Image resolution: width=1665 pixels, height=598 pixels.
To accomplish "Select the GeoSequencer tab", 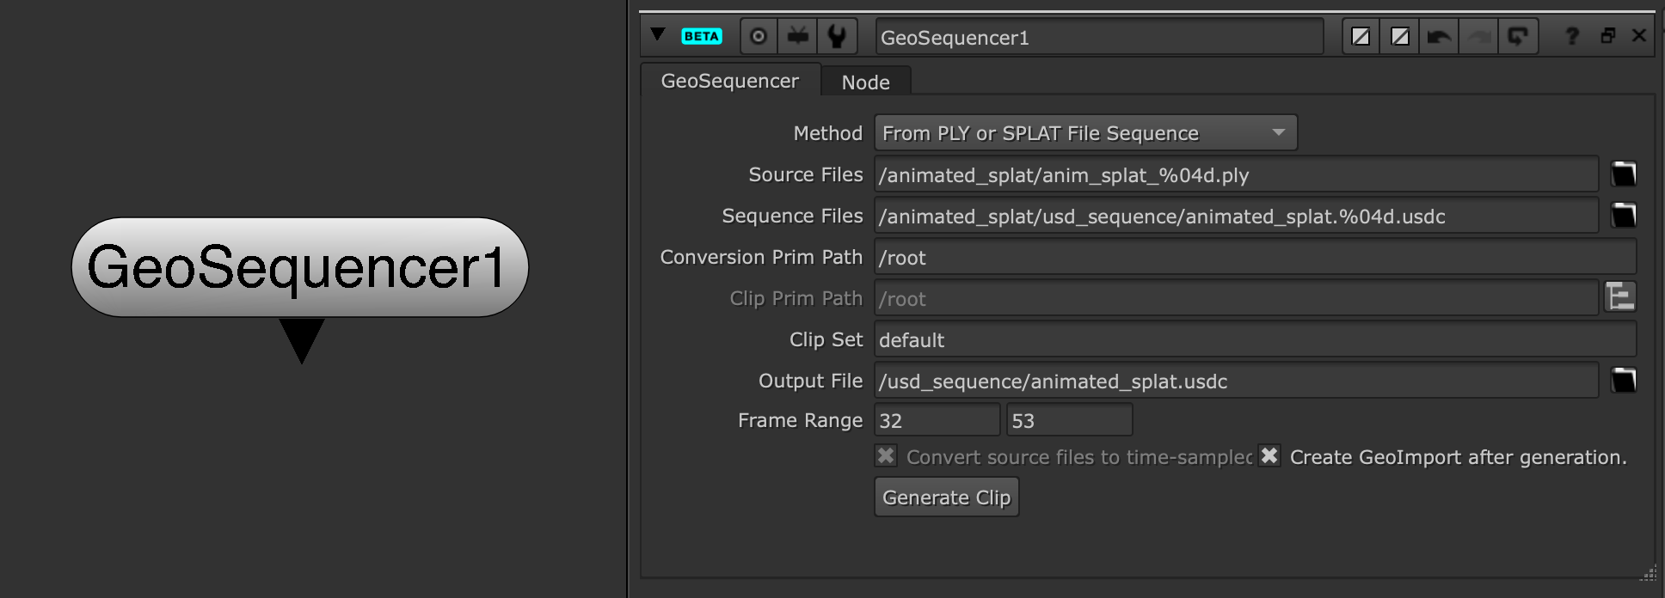I will [x=729, y=81].
